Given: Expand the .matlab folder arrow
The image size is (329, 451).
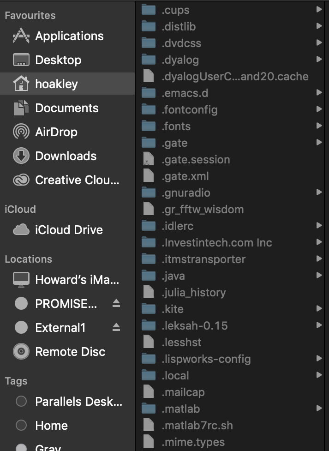Looking at the screenshot, I should point(319,409).
